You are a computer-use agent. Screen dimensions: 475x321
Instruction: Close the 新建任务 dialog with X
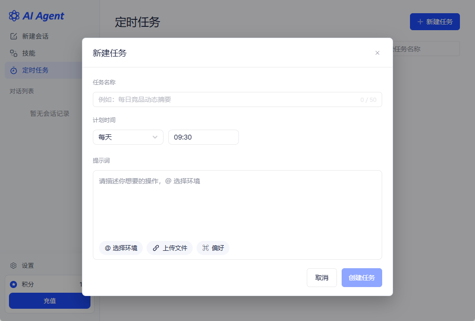tap(377, 53)
